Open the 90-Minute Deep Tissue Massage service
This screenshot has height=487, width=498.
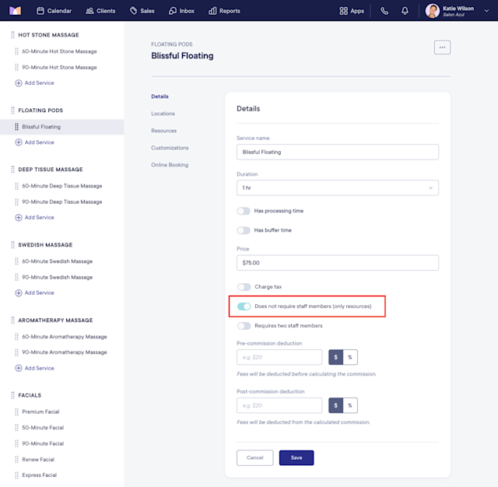click(62, 202)
